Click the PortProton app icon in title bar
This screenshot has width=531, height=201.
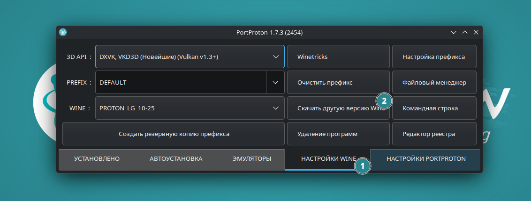pos(63,32)
